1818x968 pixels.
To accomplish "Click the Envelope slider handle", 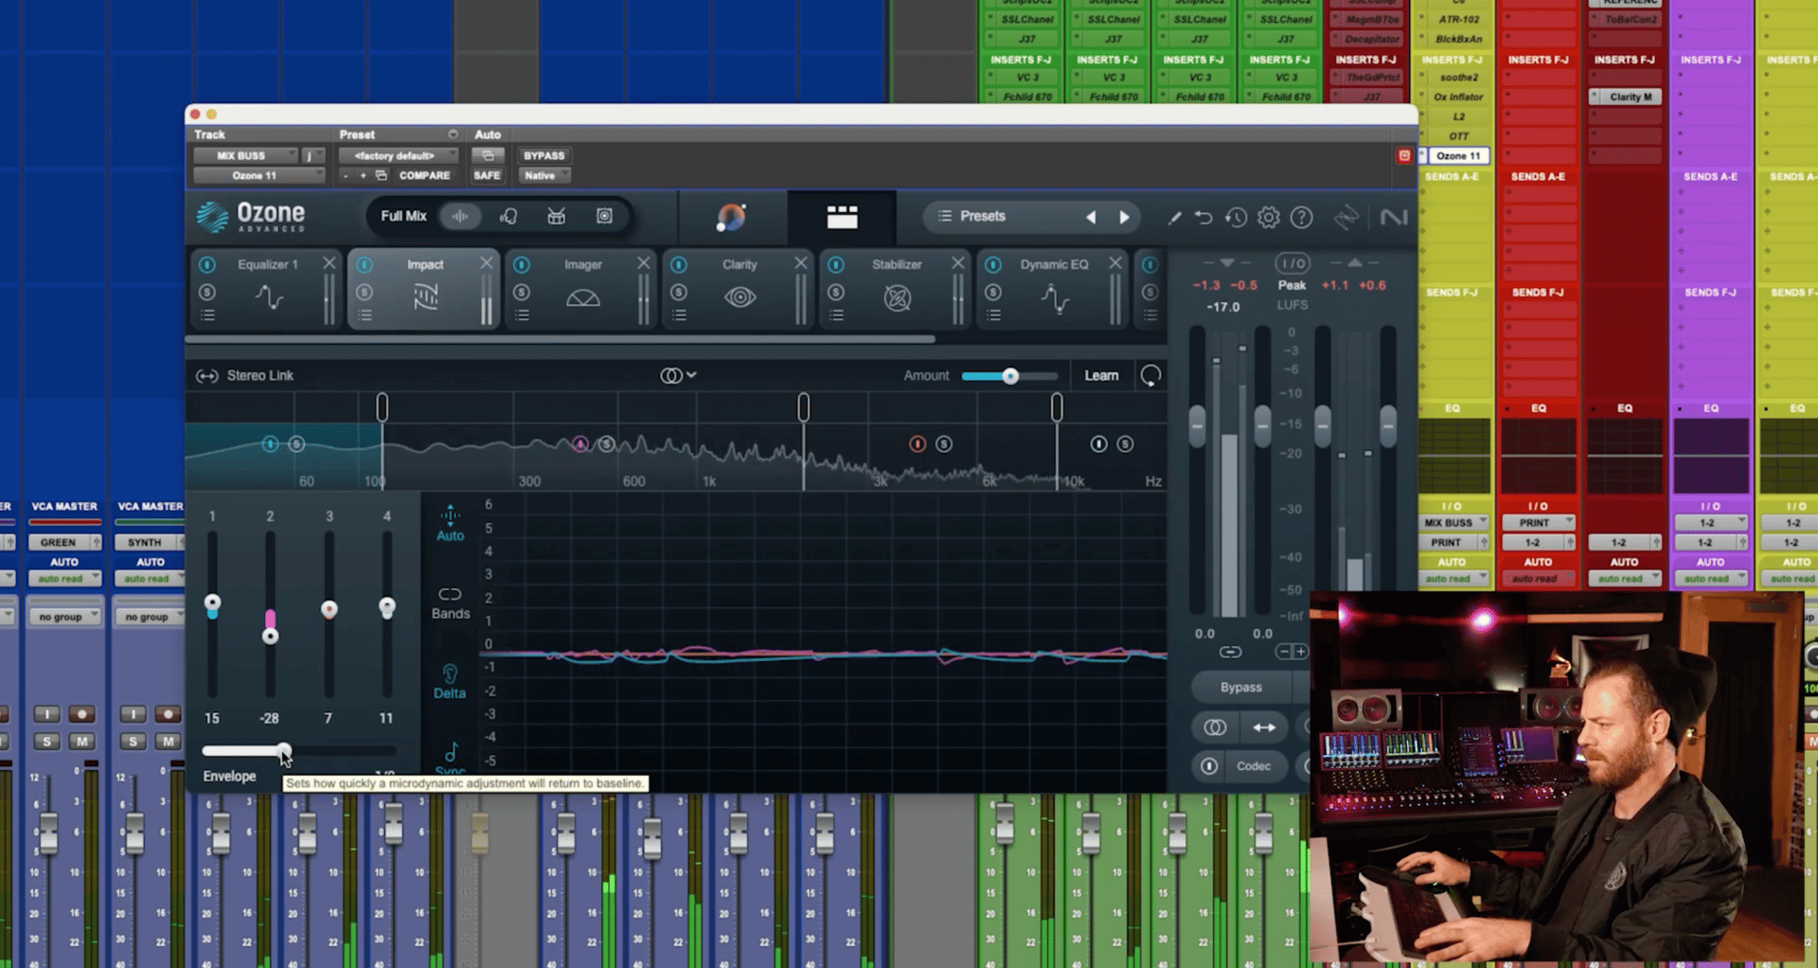I will (x=283, y=751).
